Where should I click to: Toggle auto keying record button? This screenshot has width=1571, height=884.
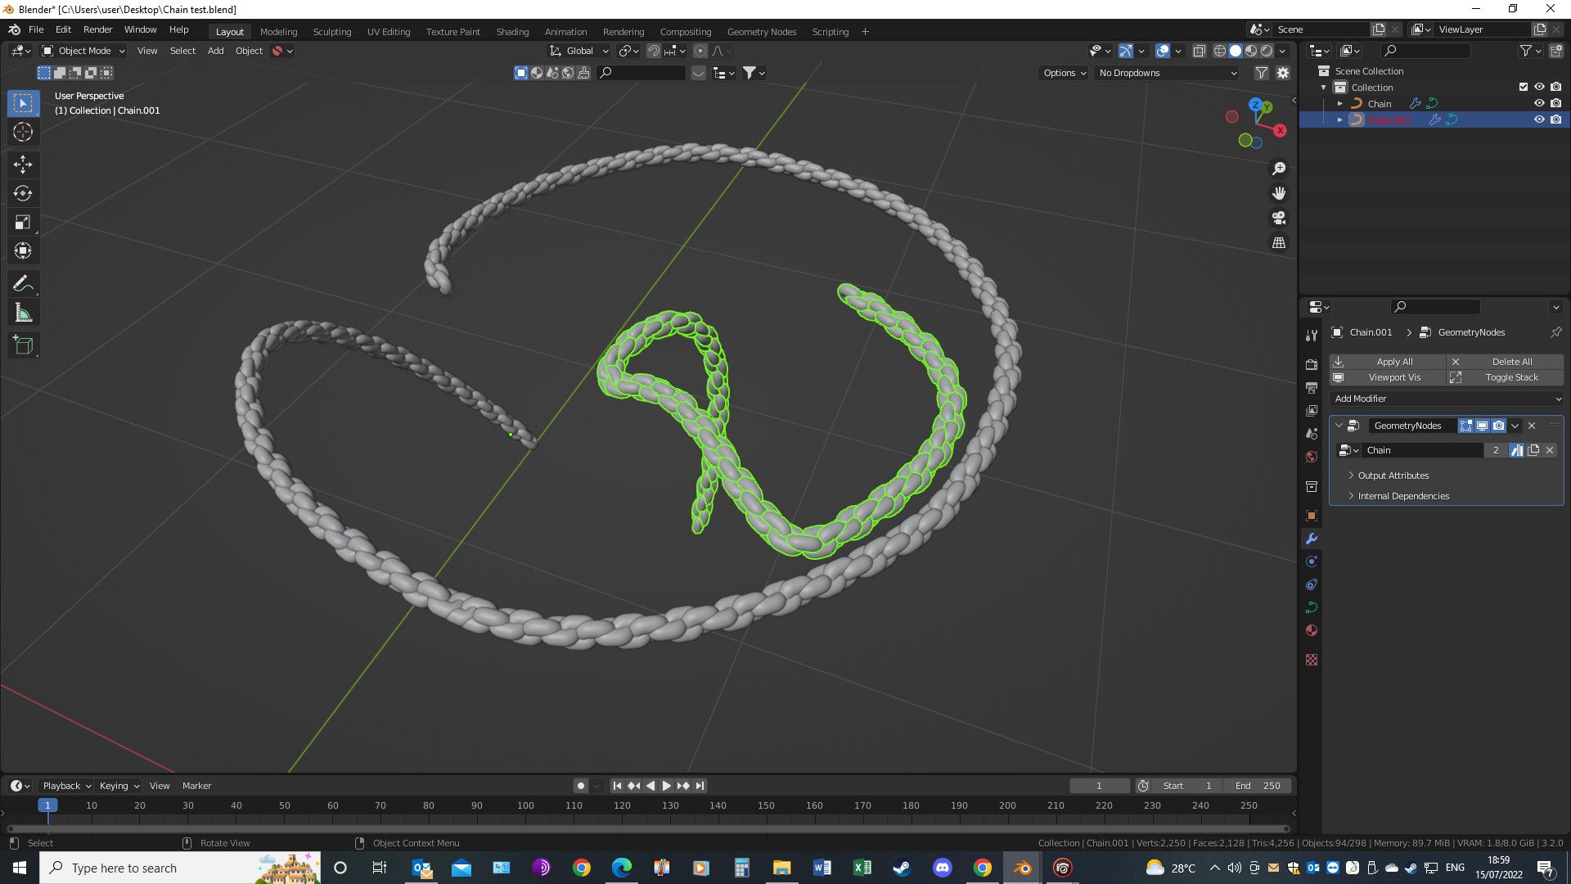click(x=581, y=786)
